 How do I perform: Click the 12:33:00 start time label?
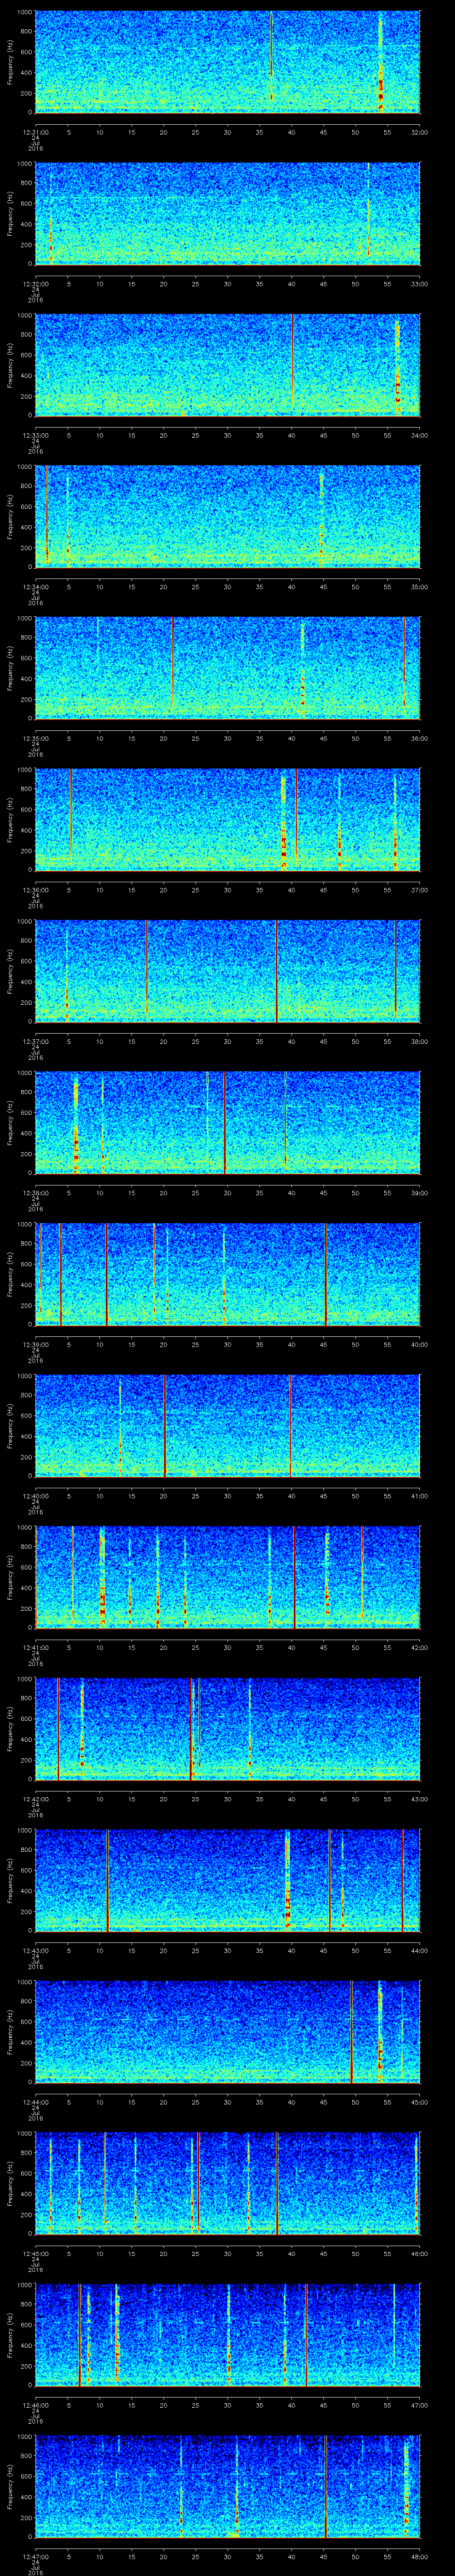(x=35, y=434)
